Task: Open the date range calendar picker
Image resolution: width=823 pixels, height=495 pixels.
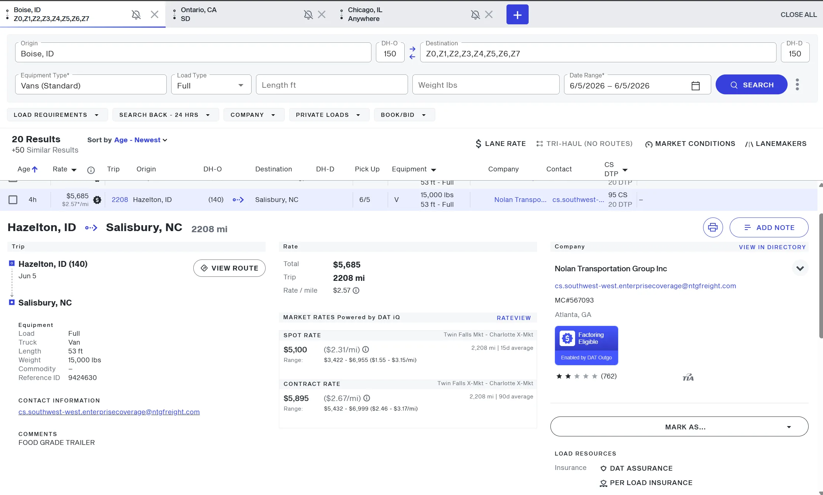Action: pos(695,86)
